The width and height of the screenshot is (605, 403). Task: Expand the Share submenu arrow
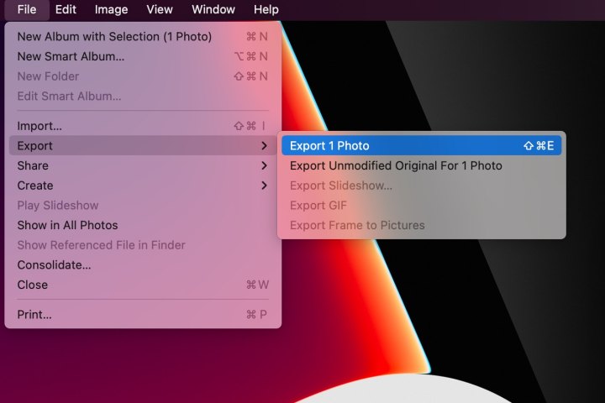264,165
